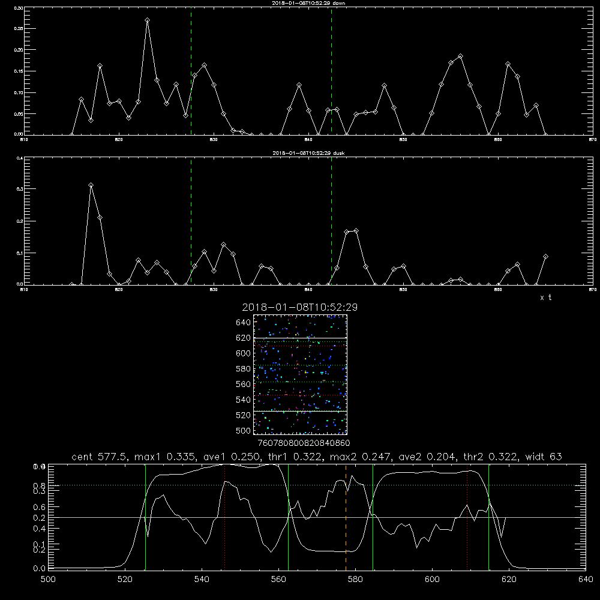
Task: Click the "x t" axis label
Action: click(545, 298)
